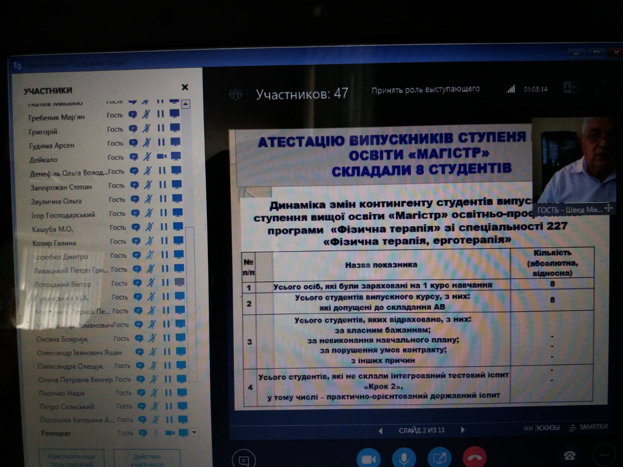Open Действия участников button
This screenshot has height=467, width=623.
tap(147, 459)
